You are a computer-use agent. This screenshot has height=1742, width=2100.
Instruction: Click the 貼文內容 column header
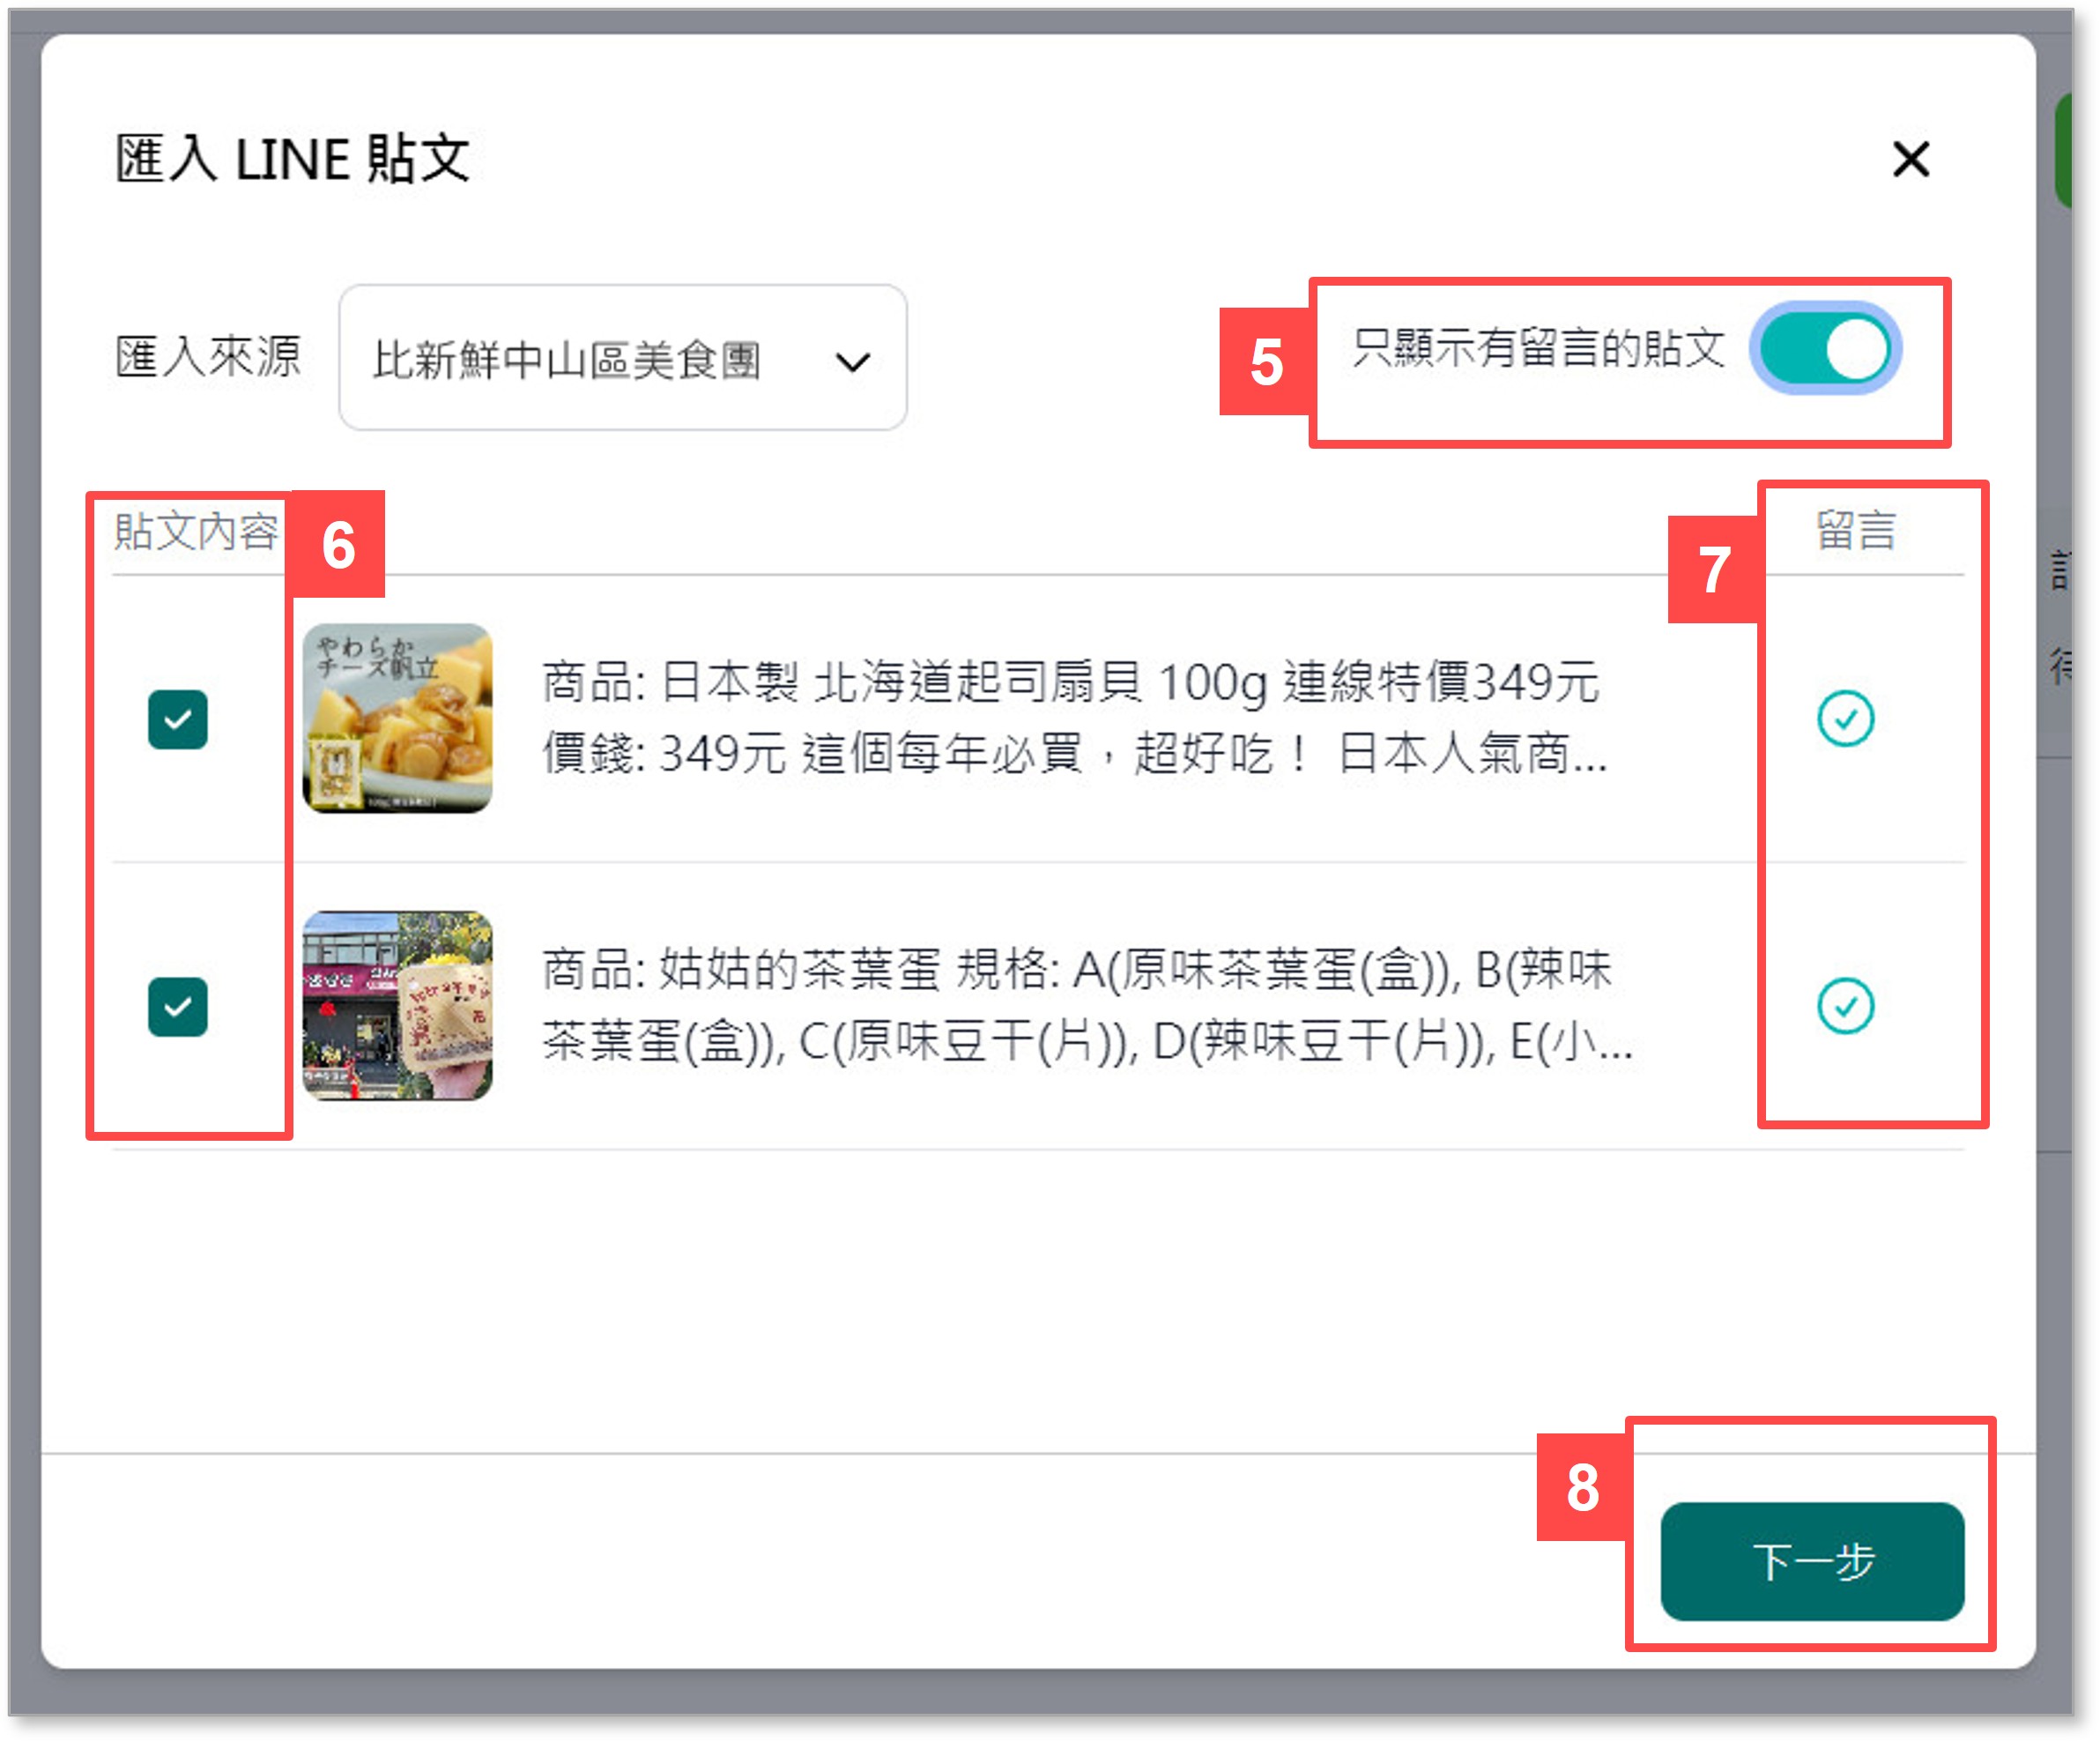[x=195, y=532]
